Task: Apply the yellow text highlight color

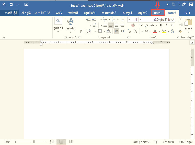Action: click(164, 31)
